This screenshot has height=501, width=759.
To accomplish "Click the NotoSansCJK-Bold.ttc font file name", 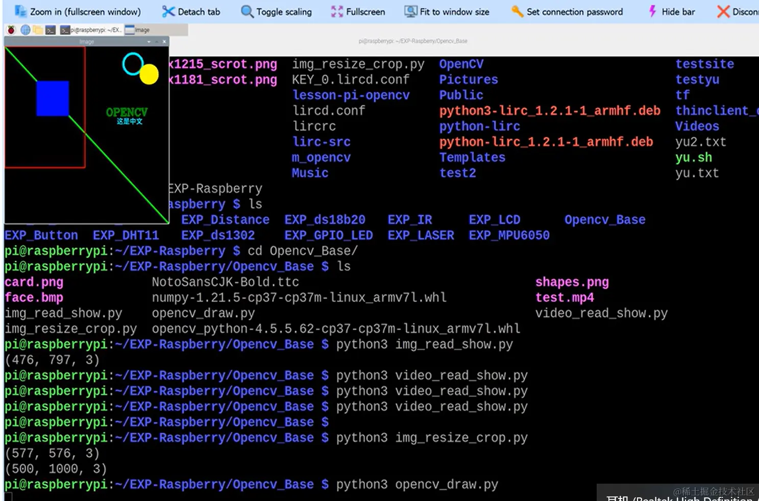I will (x=226, y=282).
